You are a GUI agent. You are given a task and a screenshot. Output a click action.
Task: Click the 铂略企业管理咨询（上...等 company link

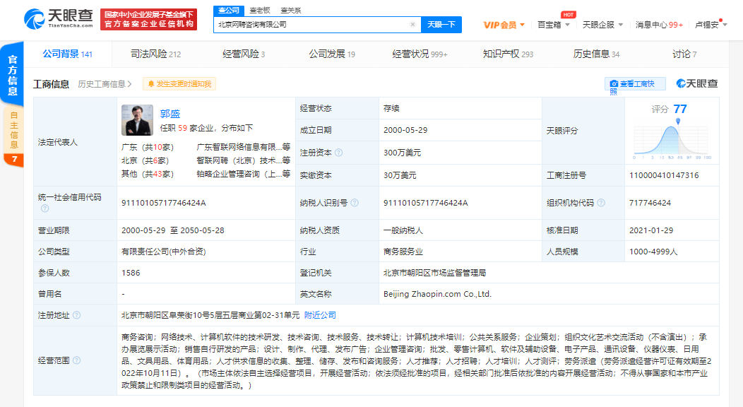(x=243, y=174)
